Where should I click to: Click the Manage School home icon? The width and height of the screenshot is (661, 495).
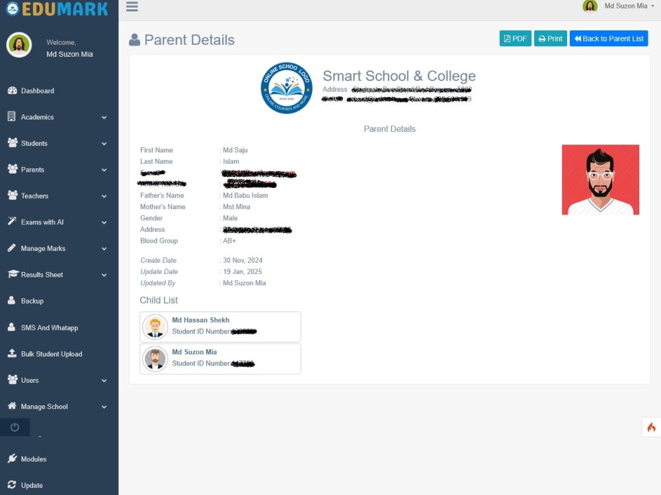click(x=12, y=406)
